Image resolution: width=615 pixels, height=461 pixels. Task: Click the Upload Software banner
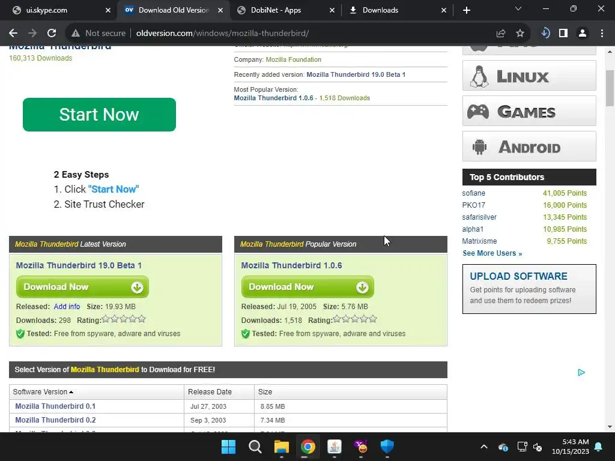pyautogui.click(x=529, y=289)
